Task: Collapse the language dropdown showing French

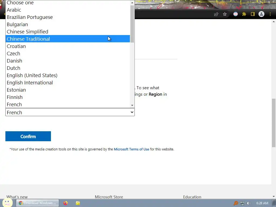Action: [70, 112]
